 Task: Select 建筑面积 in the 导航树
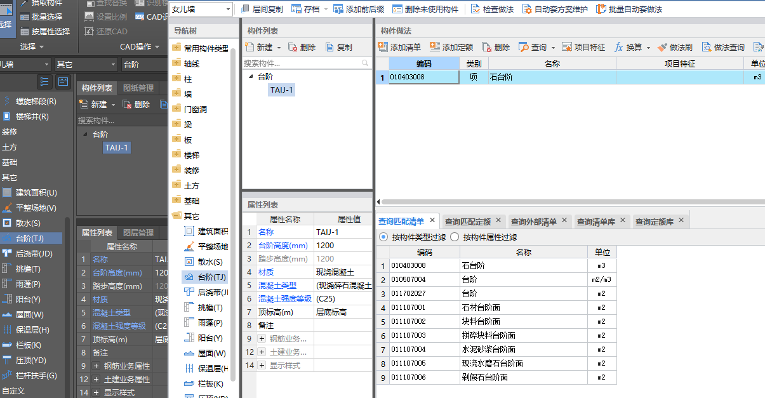tap(206, 231)
